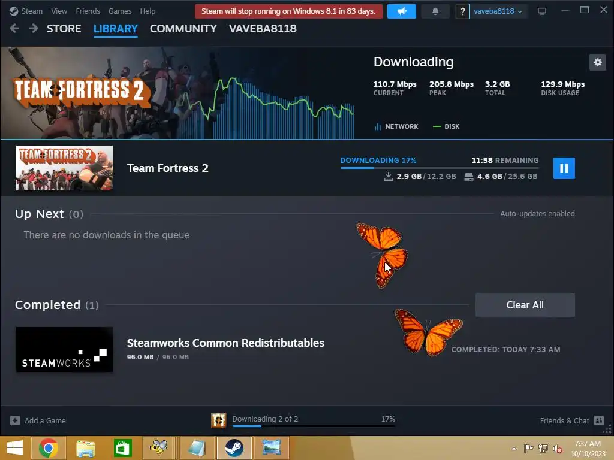Open the Windows Store taskbar icon
The image size is (614, 460).
pos(122,448)
